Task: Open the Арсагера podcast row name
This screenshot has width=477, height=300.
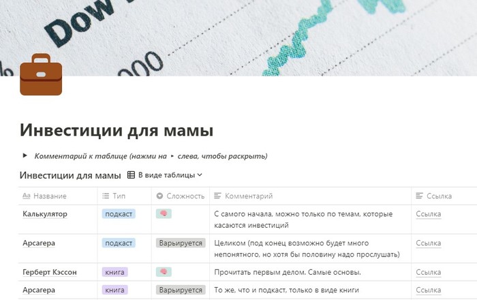Action: pos(39,243)
